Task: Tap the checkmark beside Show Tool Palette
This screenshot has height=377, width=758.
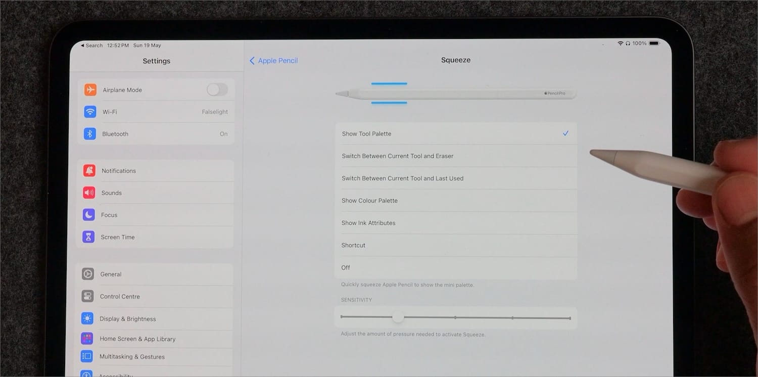Action: (565, 133)
